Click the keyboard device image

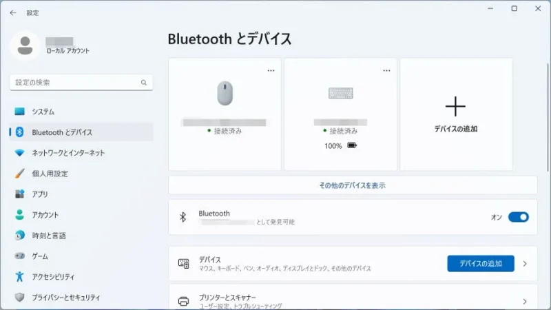[340, 93]
